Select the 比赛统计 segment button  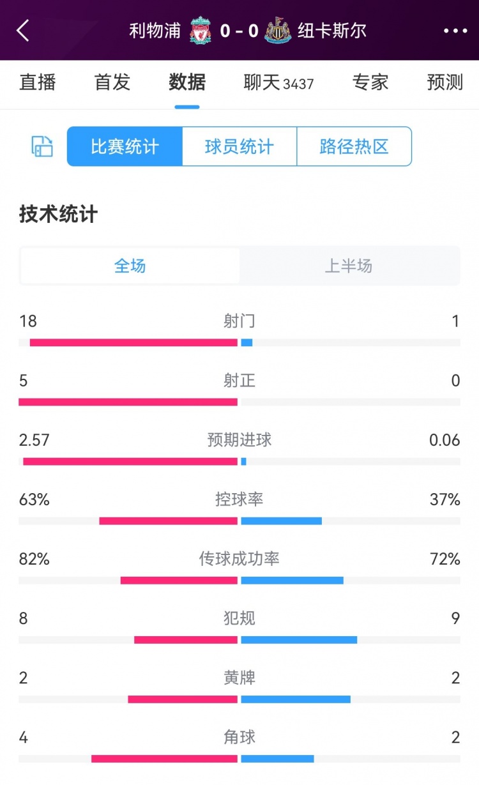point(125,146)
